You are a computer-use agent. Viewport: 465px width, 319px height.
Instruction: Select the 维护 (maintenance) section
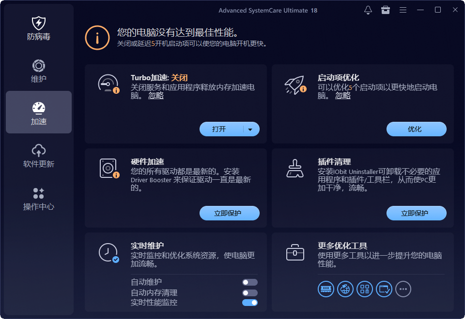[x=38, y=72]
